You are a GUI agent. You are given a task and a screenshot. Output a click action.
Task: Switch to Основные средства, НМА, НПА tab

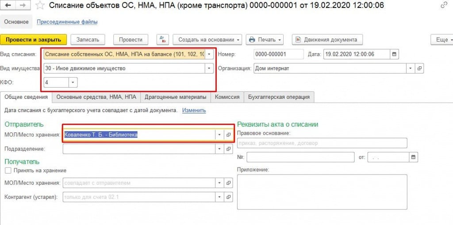(x=96, y=97)
